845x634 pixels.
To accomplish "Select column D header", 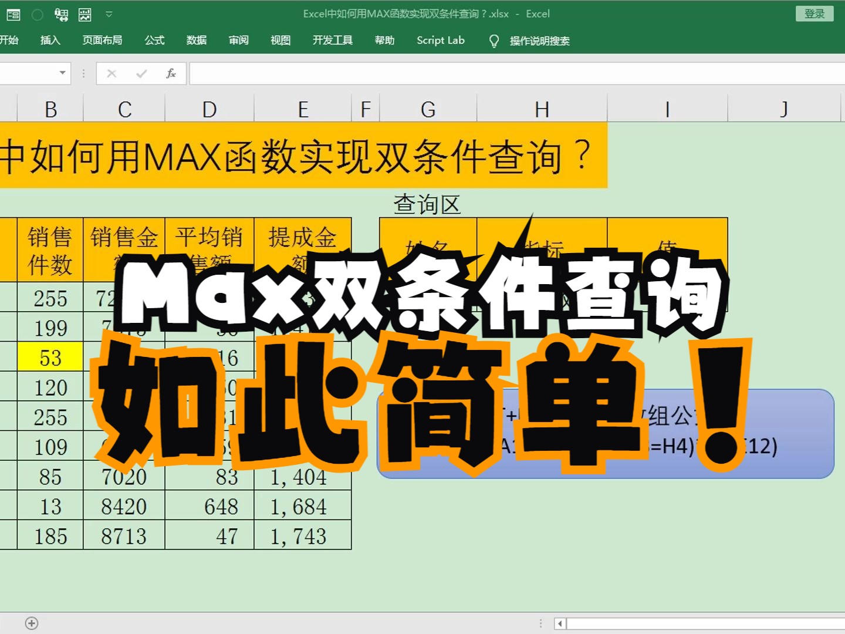I will point(209,109).
